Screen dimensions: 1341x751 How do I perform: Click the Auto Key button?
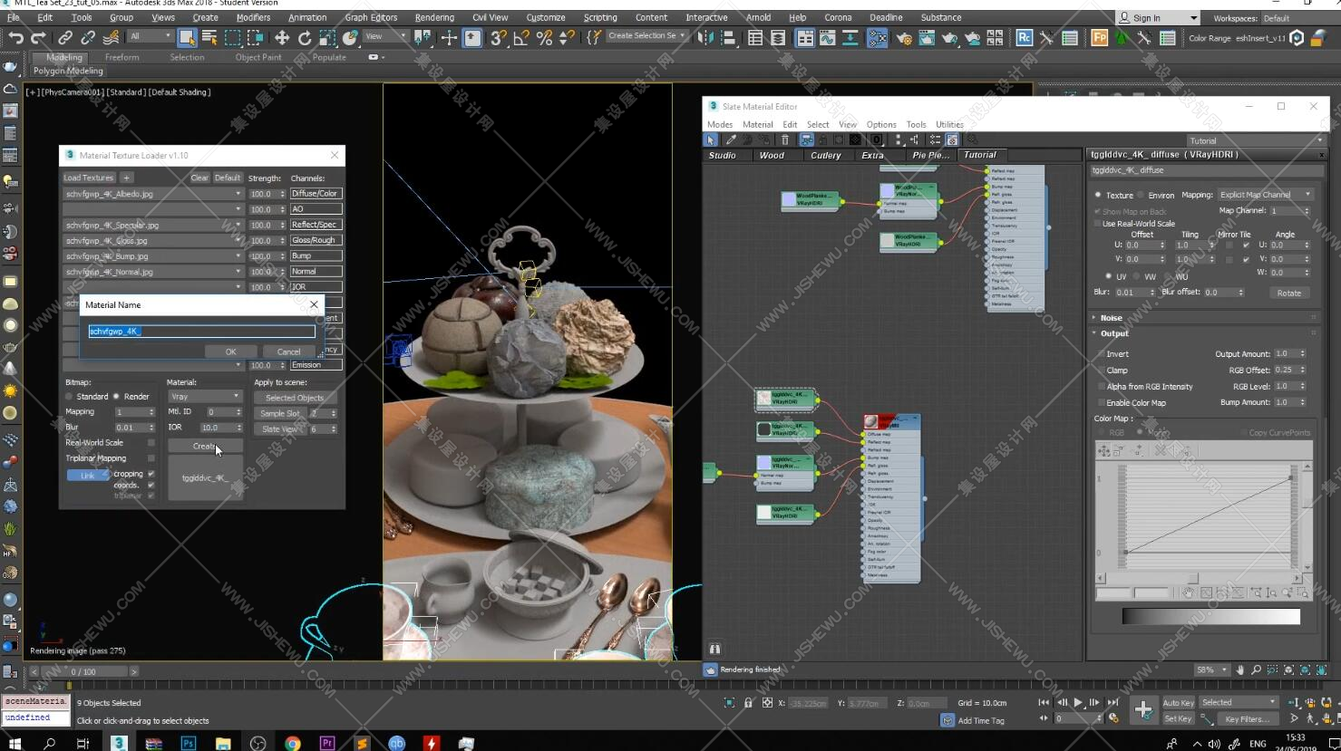tap(1178, 702)
